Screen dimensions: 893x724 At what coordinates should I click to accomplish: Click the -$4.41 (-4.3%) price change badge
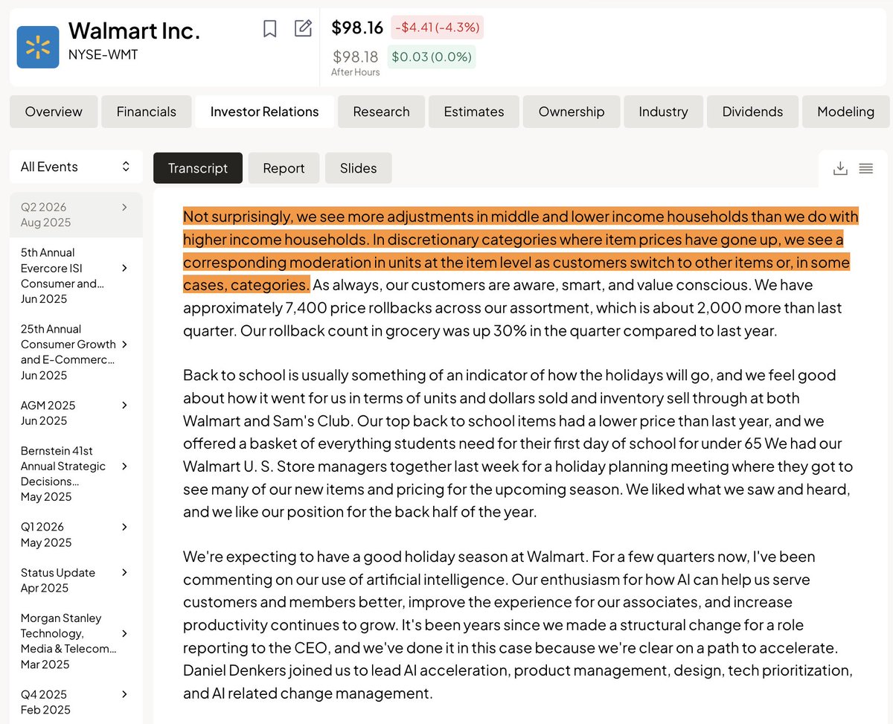tap(437, 28)
